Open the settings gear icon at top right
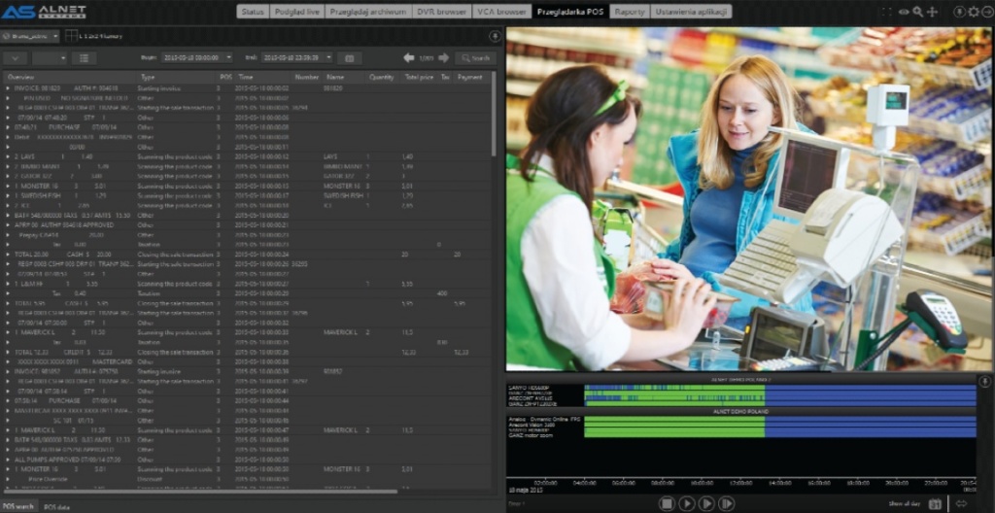The image size is (995, 513). [x=974, y=12]
